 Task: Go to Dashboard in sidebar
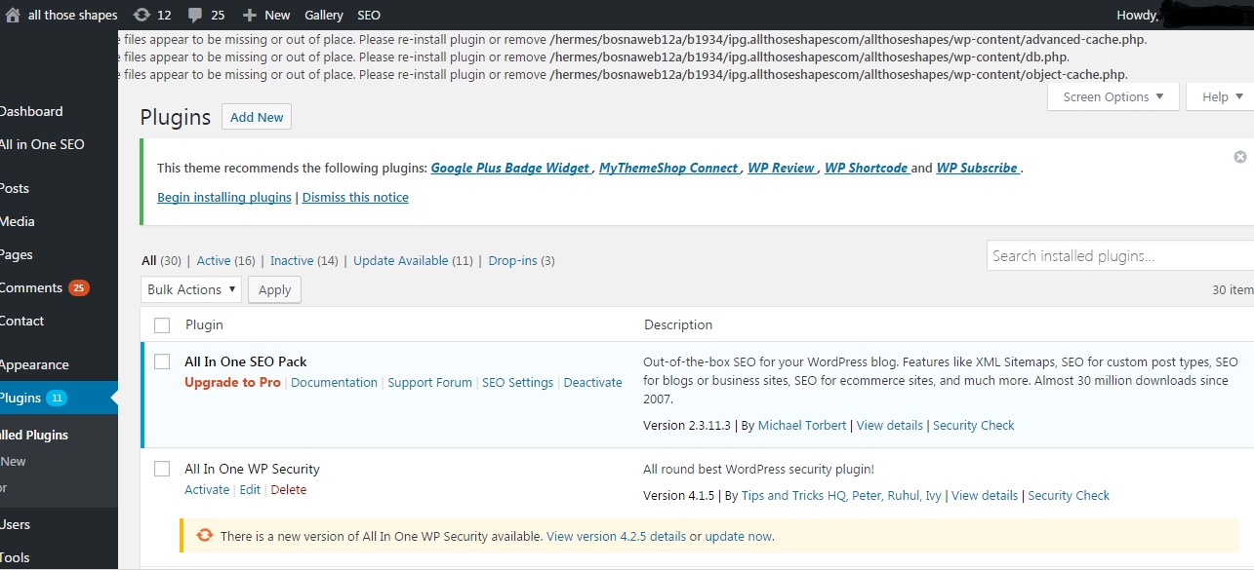click(31, 111)
